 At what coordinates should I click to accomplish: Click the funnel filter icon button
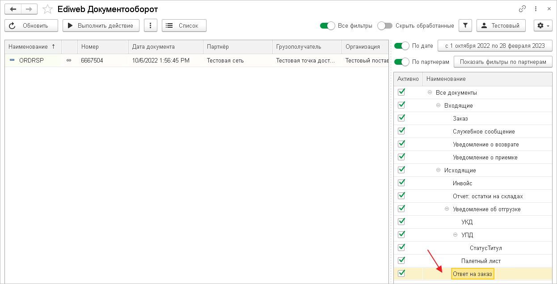click(x=465, y=25)
